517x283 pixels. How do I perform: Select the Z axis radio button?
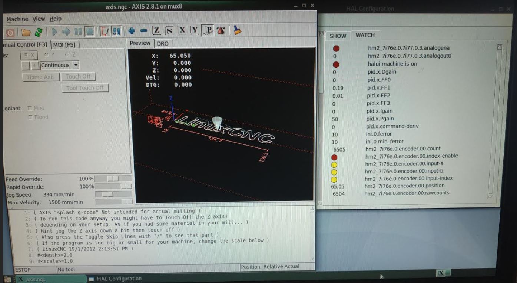(70, 54)
